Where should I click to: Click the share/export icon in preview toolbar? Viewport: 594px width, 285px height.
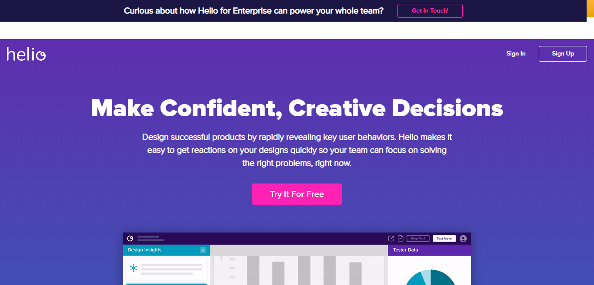coord(391,239)
